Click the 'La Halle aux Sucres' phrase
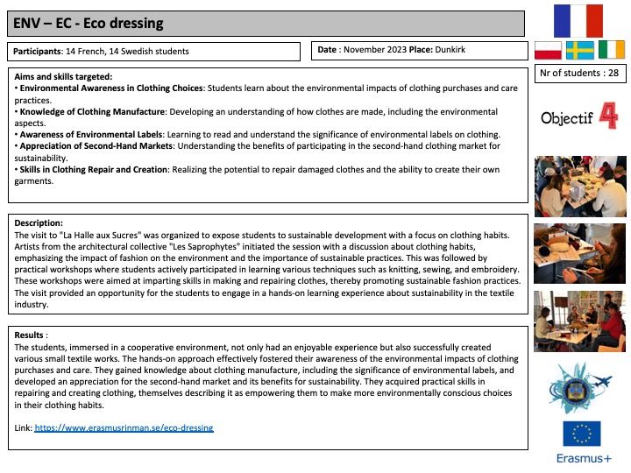 101,236
